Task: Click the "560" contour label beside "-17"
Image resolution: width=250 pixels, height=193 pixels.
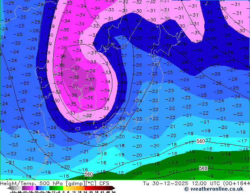Action: pyautogui.click(x=201, y=141)
